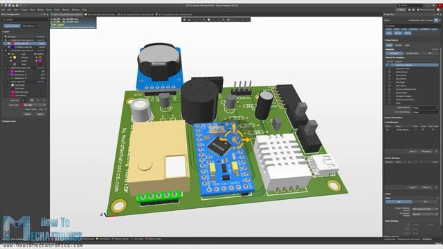This screenshot has height=249, width=443.
Task: Open the Snap Distance dropdown
Action: pyautogui.click(x=425, y=108)
